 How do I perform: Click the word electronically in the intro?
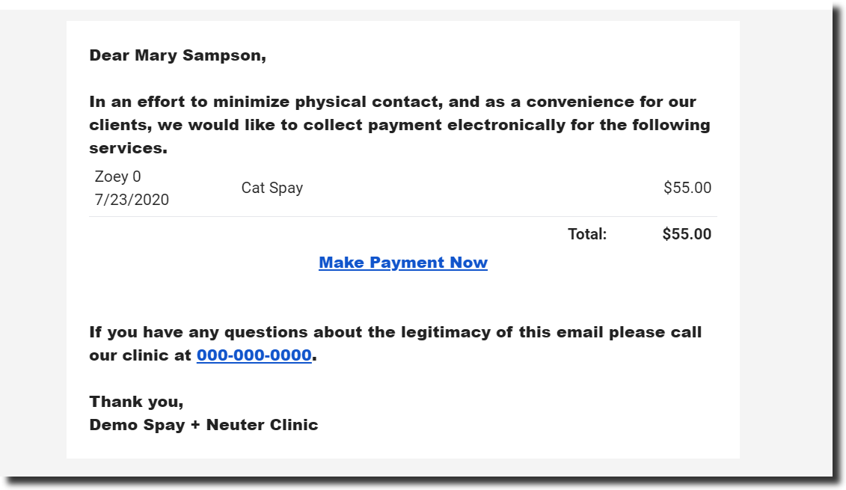click(x=506, y=125)
